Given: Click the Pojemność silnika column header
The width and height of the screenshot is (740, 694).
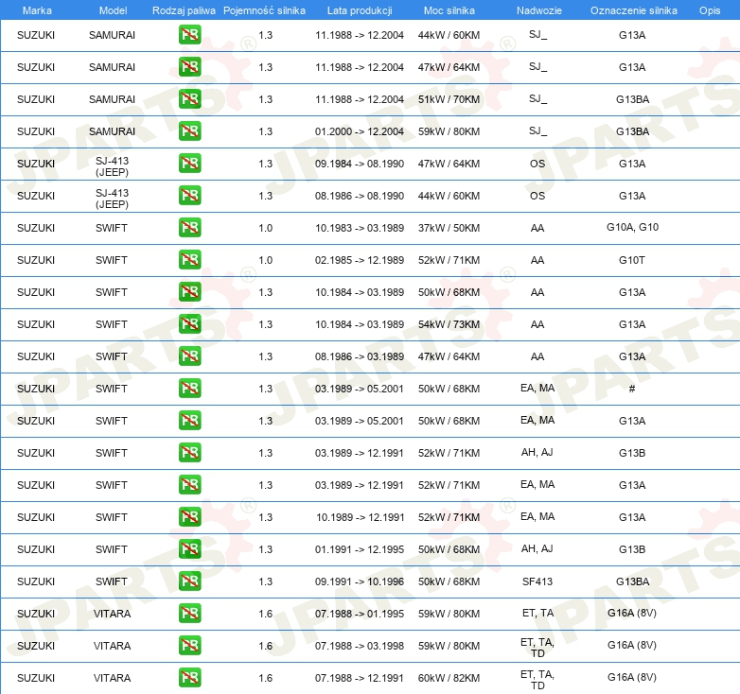Looking at the screenshot, I should point(264,10).
